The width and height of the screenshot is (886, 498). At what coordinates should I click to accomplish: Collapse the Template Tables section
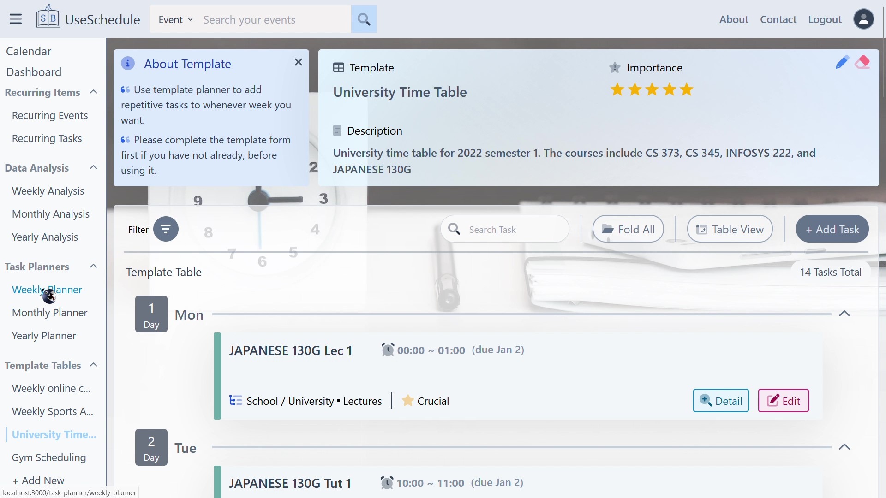click(93, 365)
